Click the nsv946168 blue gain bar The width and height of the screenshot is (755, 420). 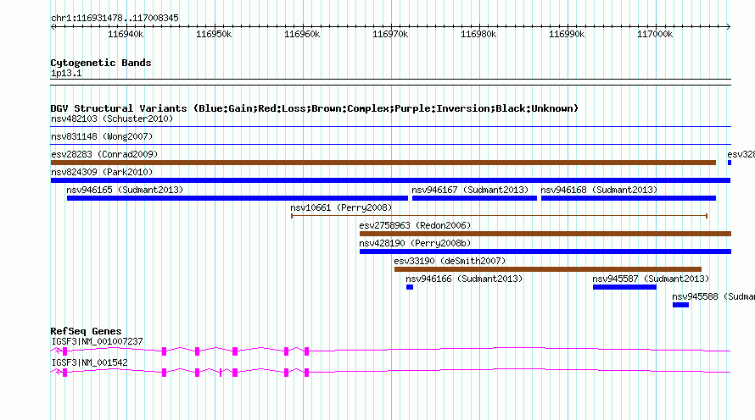629,198
